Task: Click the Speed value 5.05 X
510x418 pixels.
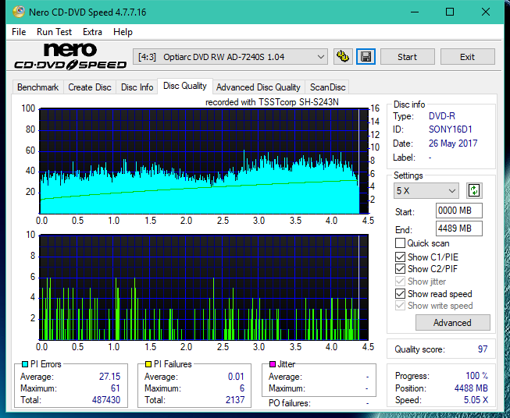Action: tap(476, 400)
